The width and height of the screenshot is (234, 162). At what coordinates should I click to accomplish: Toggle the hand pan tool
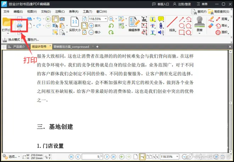(x=55, y=19)
